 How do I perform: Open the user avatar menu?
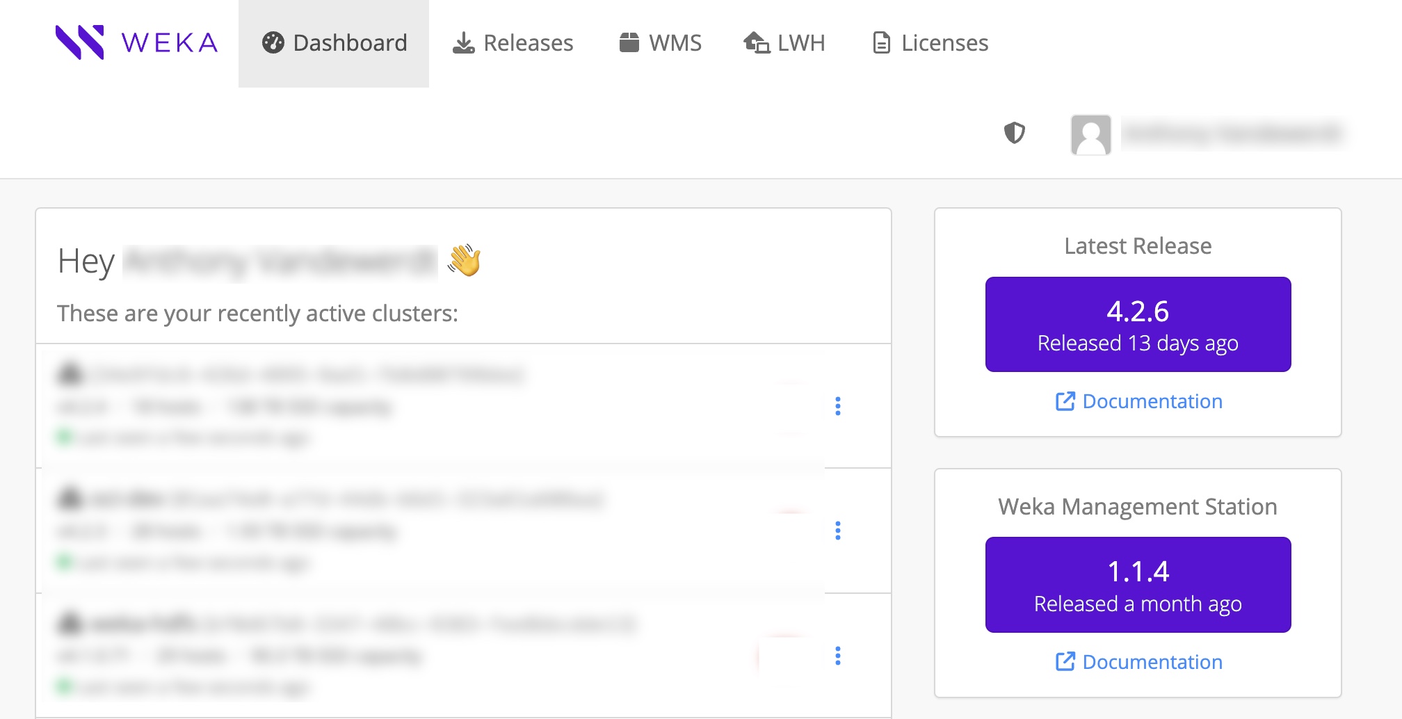click(1090, 134)
